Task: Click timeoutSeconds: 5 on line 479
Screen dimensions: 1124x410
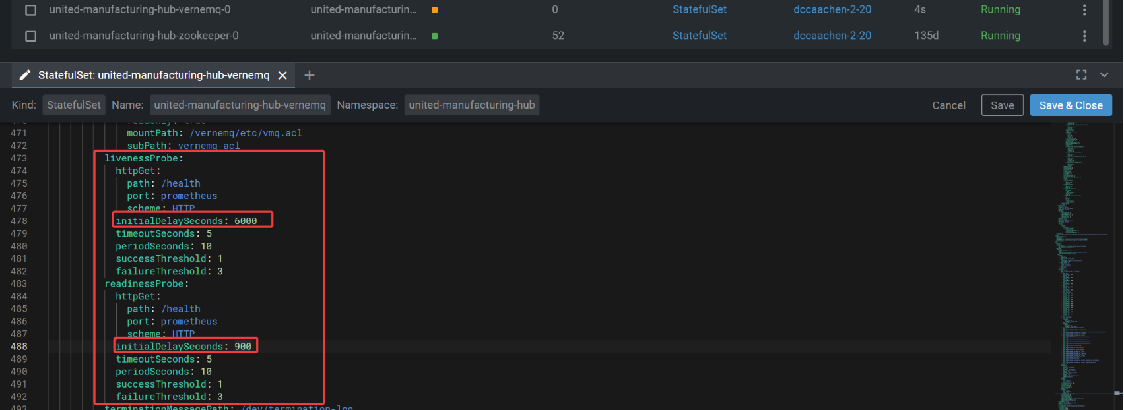Action: [x=164, y=233]
